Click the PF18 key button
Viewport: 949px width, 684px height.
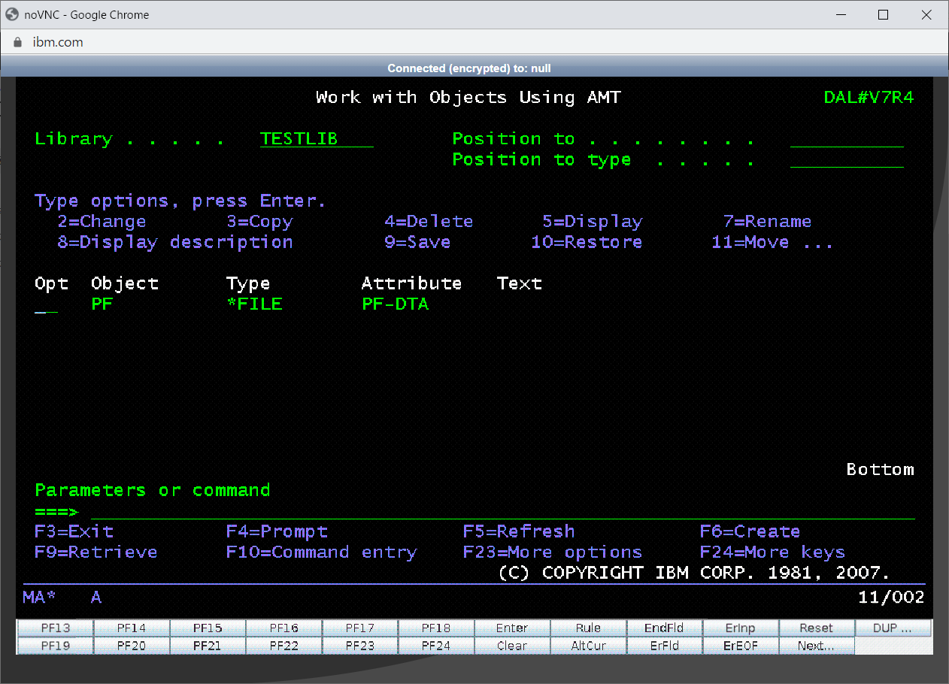[x=436, y=628]
